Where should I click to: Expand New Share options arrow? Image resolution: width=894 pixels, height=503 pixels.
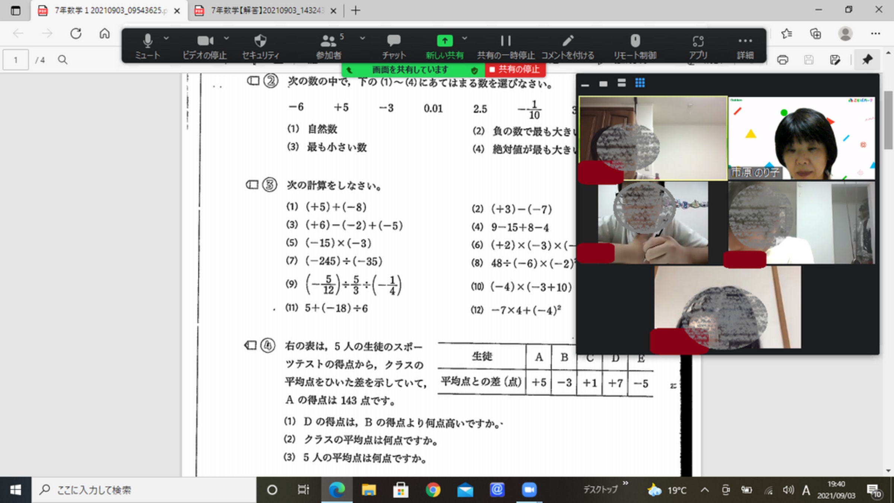pyautogui.click(x=464, y=38)
